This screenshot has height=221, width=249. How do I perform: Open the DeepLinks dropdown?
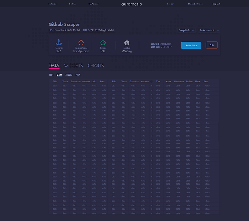tap(186, 30)
